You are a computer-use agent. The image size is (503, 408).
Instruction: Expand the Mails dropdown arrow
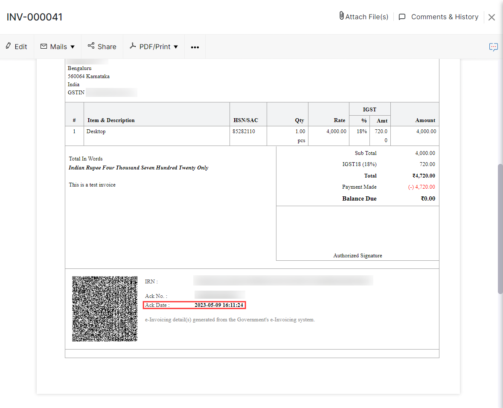(x=73, y=47)
